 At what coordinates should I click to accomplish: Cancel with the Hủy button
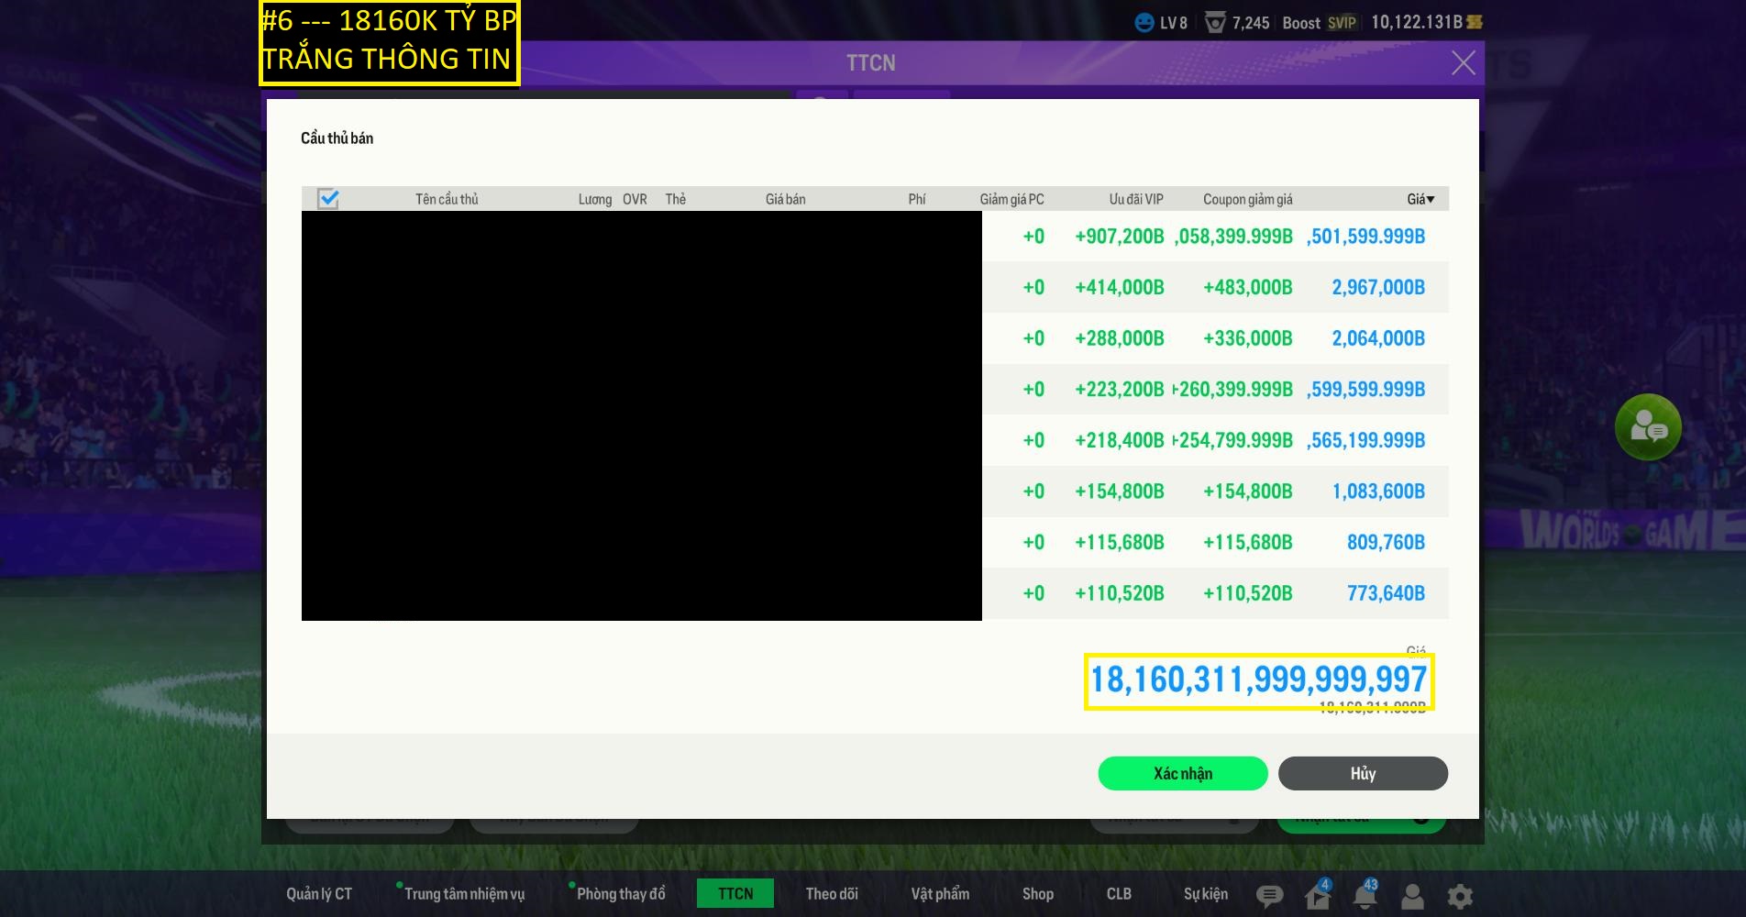point(1363,773)
